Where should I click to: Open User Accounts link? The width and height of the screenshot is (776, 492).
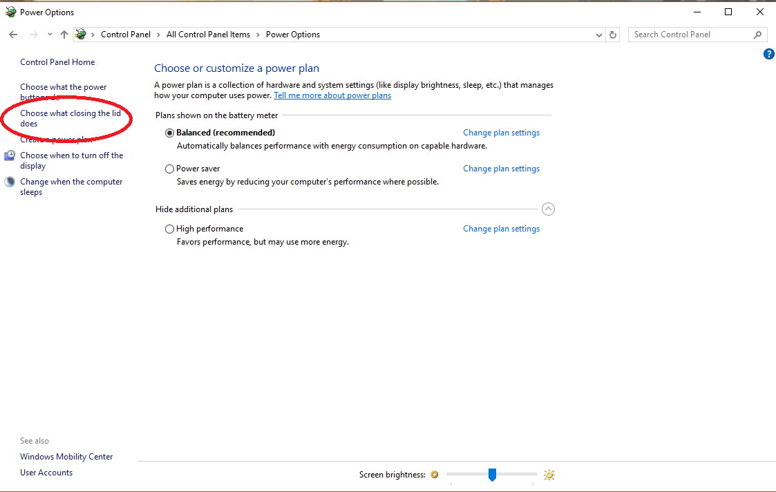(46, 473)
